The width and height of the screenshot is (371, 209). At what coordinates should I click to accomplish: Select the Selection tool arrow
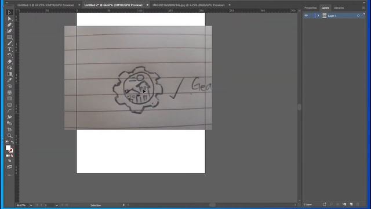(x=9, y=12)
